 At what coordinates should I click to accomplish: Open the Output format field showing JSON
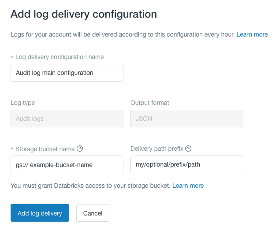click(x=187, y=119)
